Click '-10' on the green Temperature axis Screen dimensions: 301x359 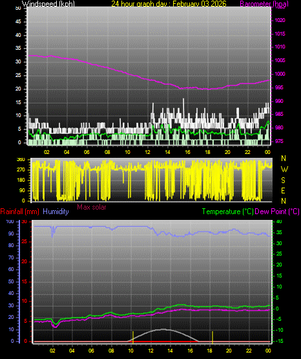(279, 330)
